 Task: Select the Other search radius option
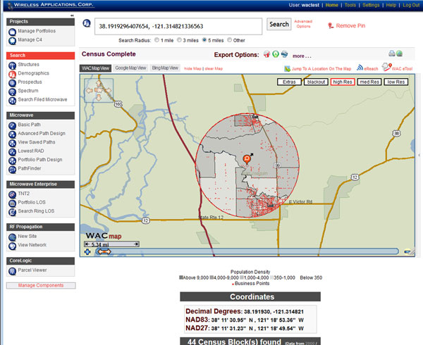(x=228, y=40)
